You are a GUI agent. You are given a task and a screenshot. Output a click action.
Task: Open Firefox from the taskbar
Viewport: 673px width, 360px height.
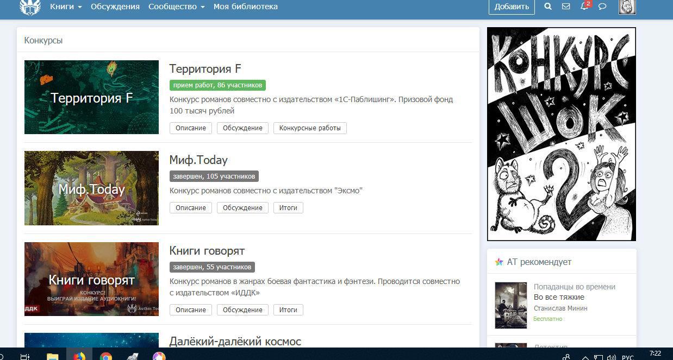(x=79, y=356)
